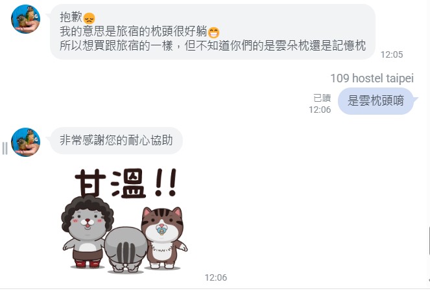The height and width of the screenshot is (293, 430).
Task: Click the 12:06 timestamp under 已讀
Action: (x=320, y=110)
